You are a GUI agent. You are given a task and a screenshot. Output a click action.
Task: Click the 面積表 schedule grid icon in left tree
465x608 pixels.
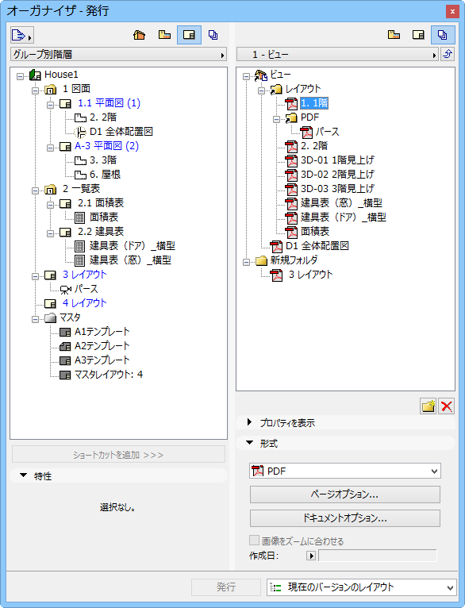tap(80, 217)
